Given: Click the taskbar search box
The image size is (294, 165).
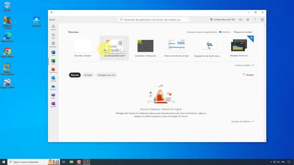Looking at the screenshot, I should 34,162.
